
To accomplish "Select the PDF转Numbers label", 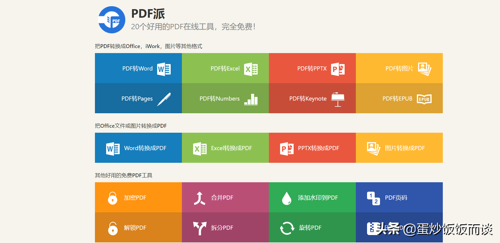I will pos(220,98).
